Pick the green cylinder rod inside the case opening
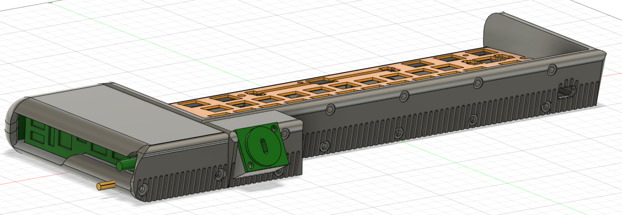 click(x=126, y=164)
